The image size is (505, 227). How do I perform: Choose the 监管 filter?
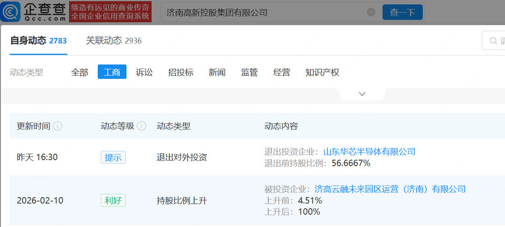249,72
